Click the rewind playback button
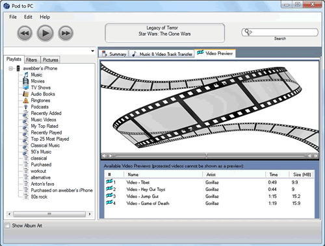 tap(25, 33)
